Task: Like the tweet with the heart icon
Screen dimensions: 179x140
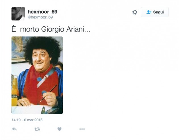Action: point(59,129)
